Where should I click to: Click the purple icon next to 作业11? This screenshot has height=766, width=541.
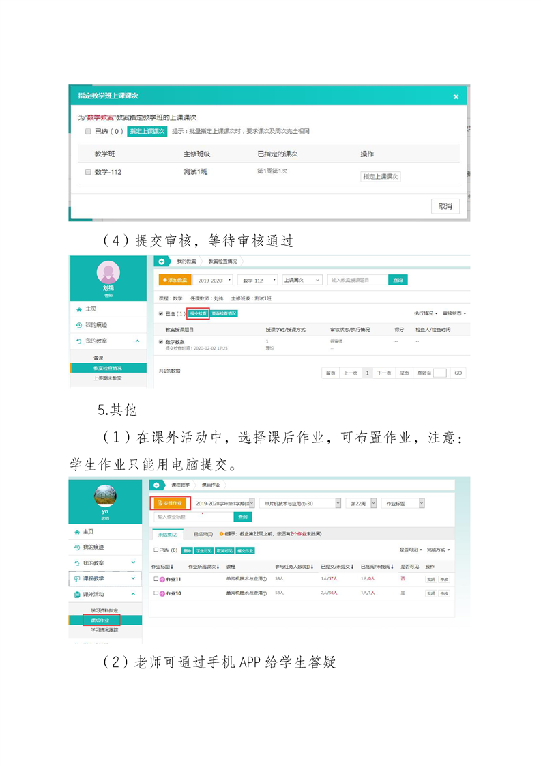(162, 579)
